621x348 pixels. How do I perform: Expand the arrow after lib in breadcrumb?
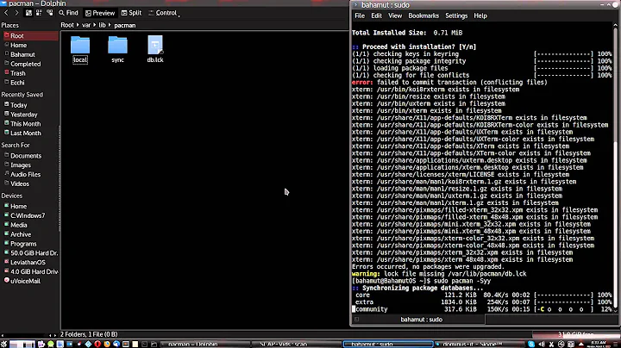coord(110,25)
